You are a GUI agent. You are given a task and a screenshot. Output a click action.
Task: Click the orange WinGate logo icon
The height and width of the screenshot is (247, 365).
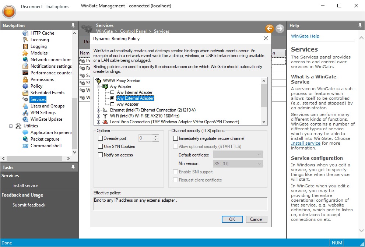(9, 11)
